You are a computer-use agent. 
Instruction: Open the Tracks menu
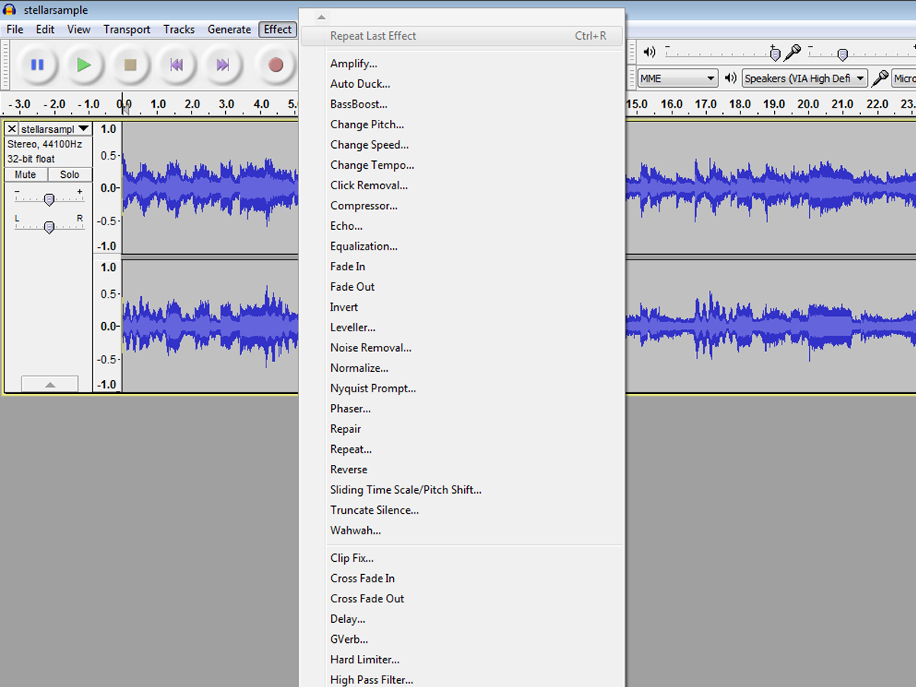coord(179,29)
